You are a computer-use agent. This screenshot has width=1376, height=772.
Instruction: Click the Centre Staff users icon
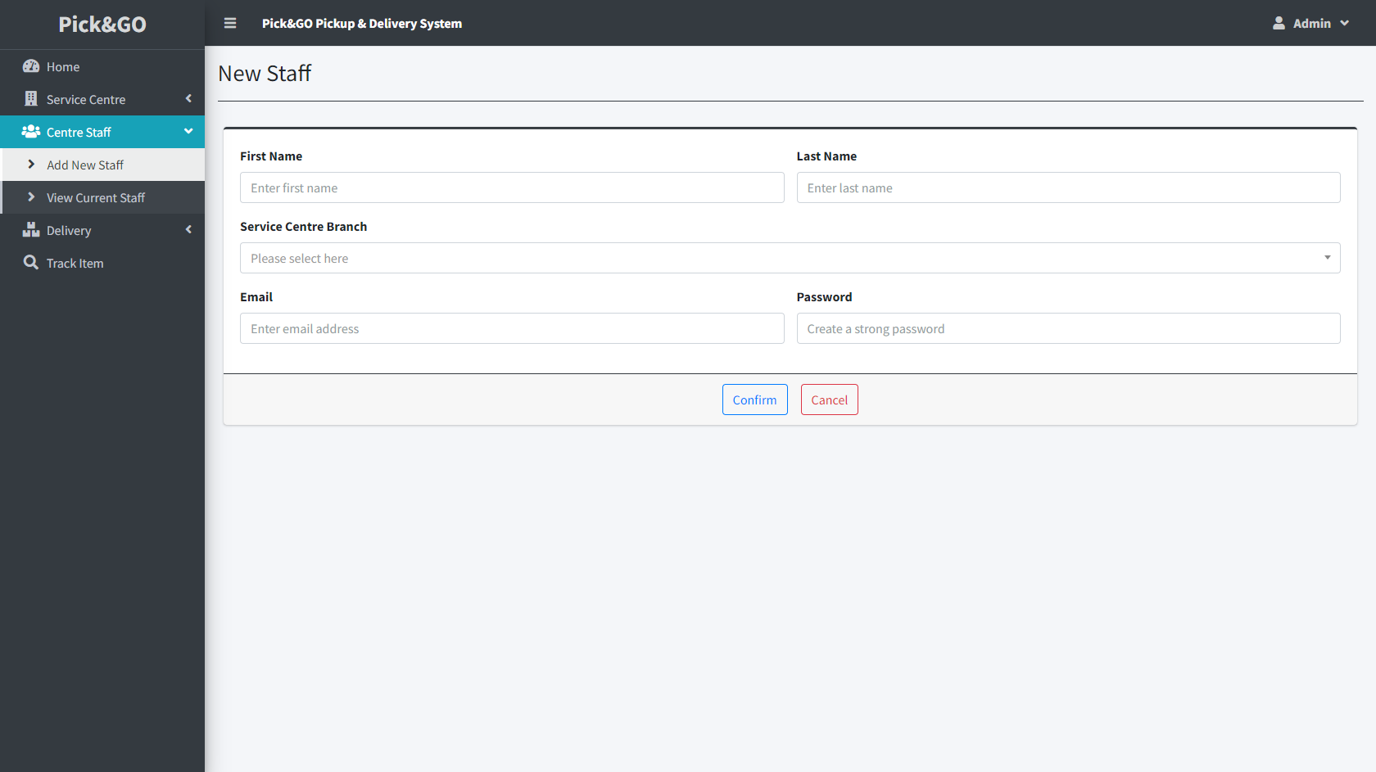(31, 132)
